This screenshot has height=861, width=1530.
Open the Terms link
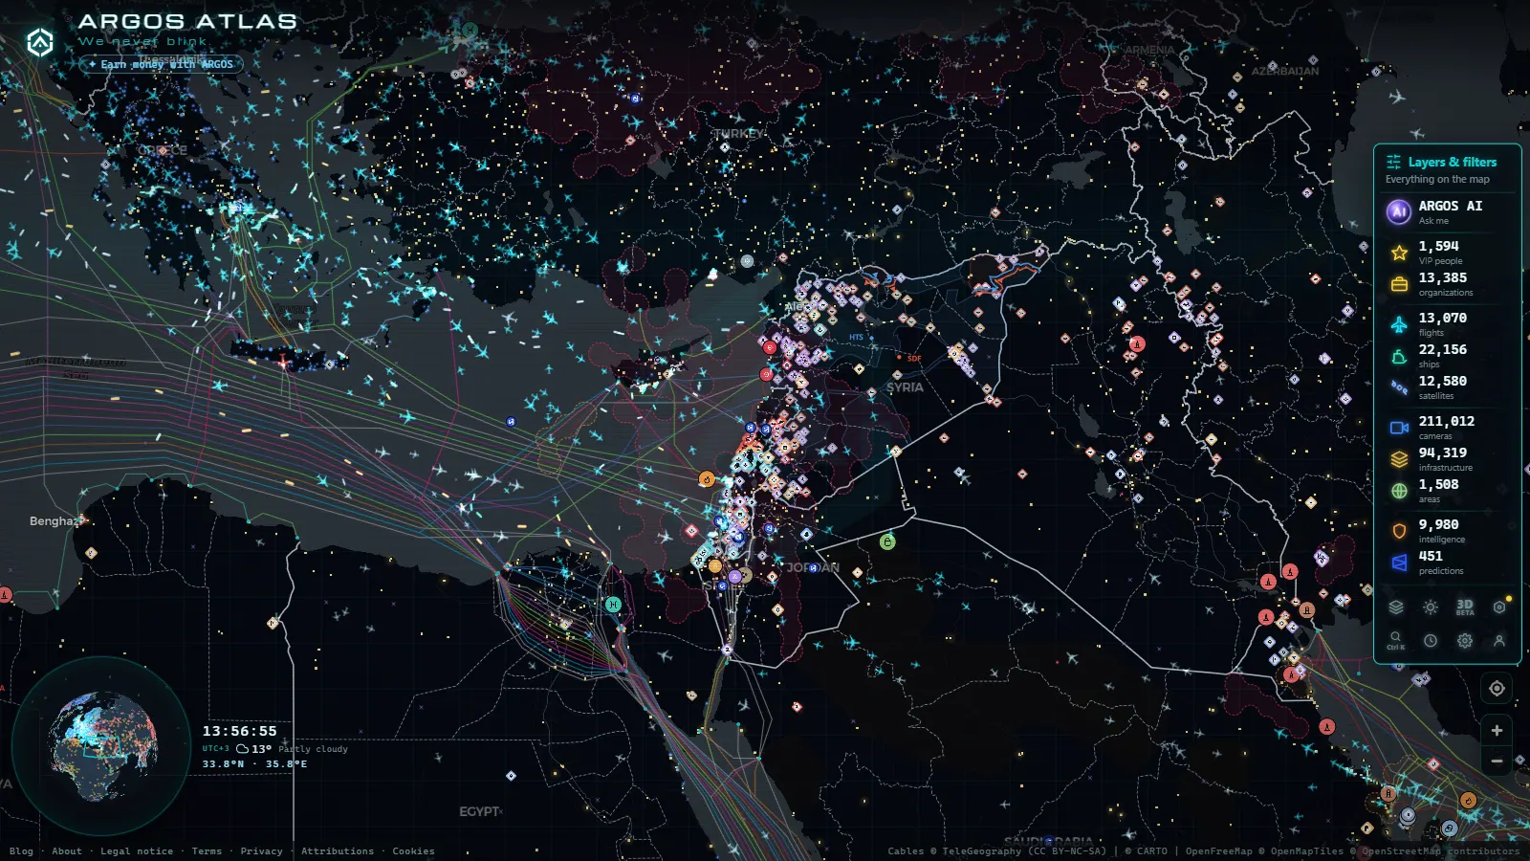point(207,851)
